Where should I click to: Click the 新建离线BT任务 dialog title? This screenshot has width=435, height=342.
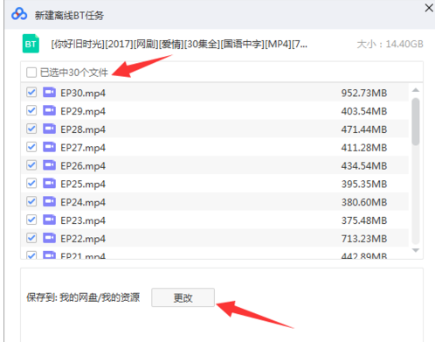coord(69,15)
